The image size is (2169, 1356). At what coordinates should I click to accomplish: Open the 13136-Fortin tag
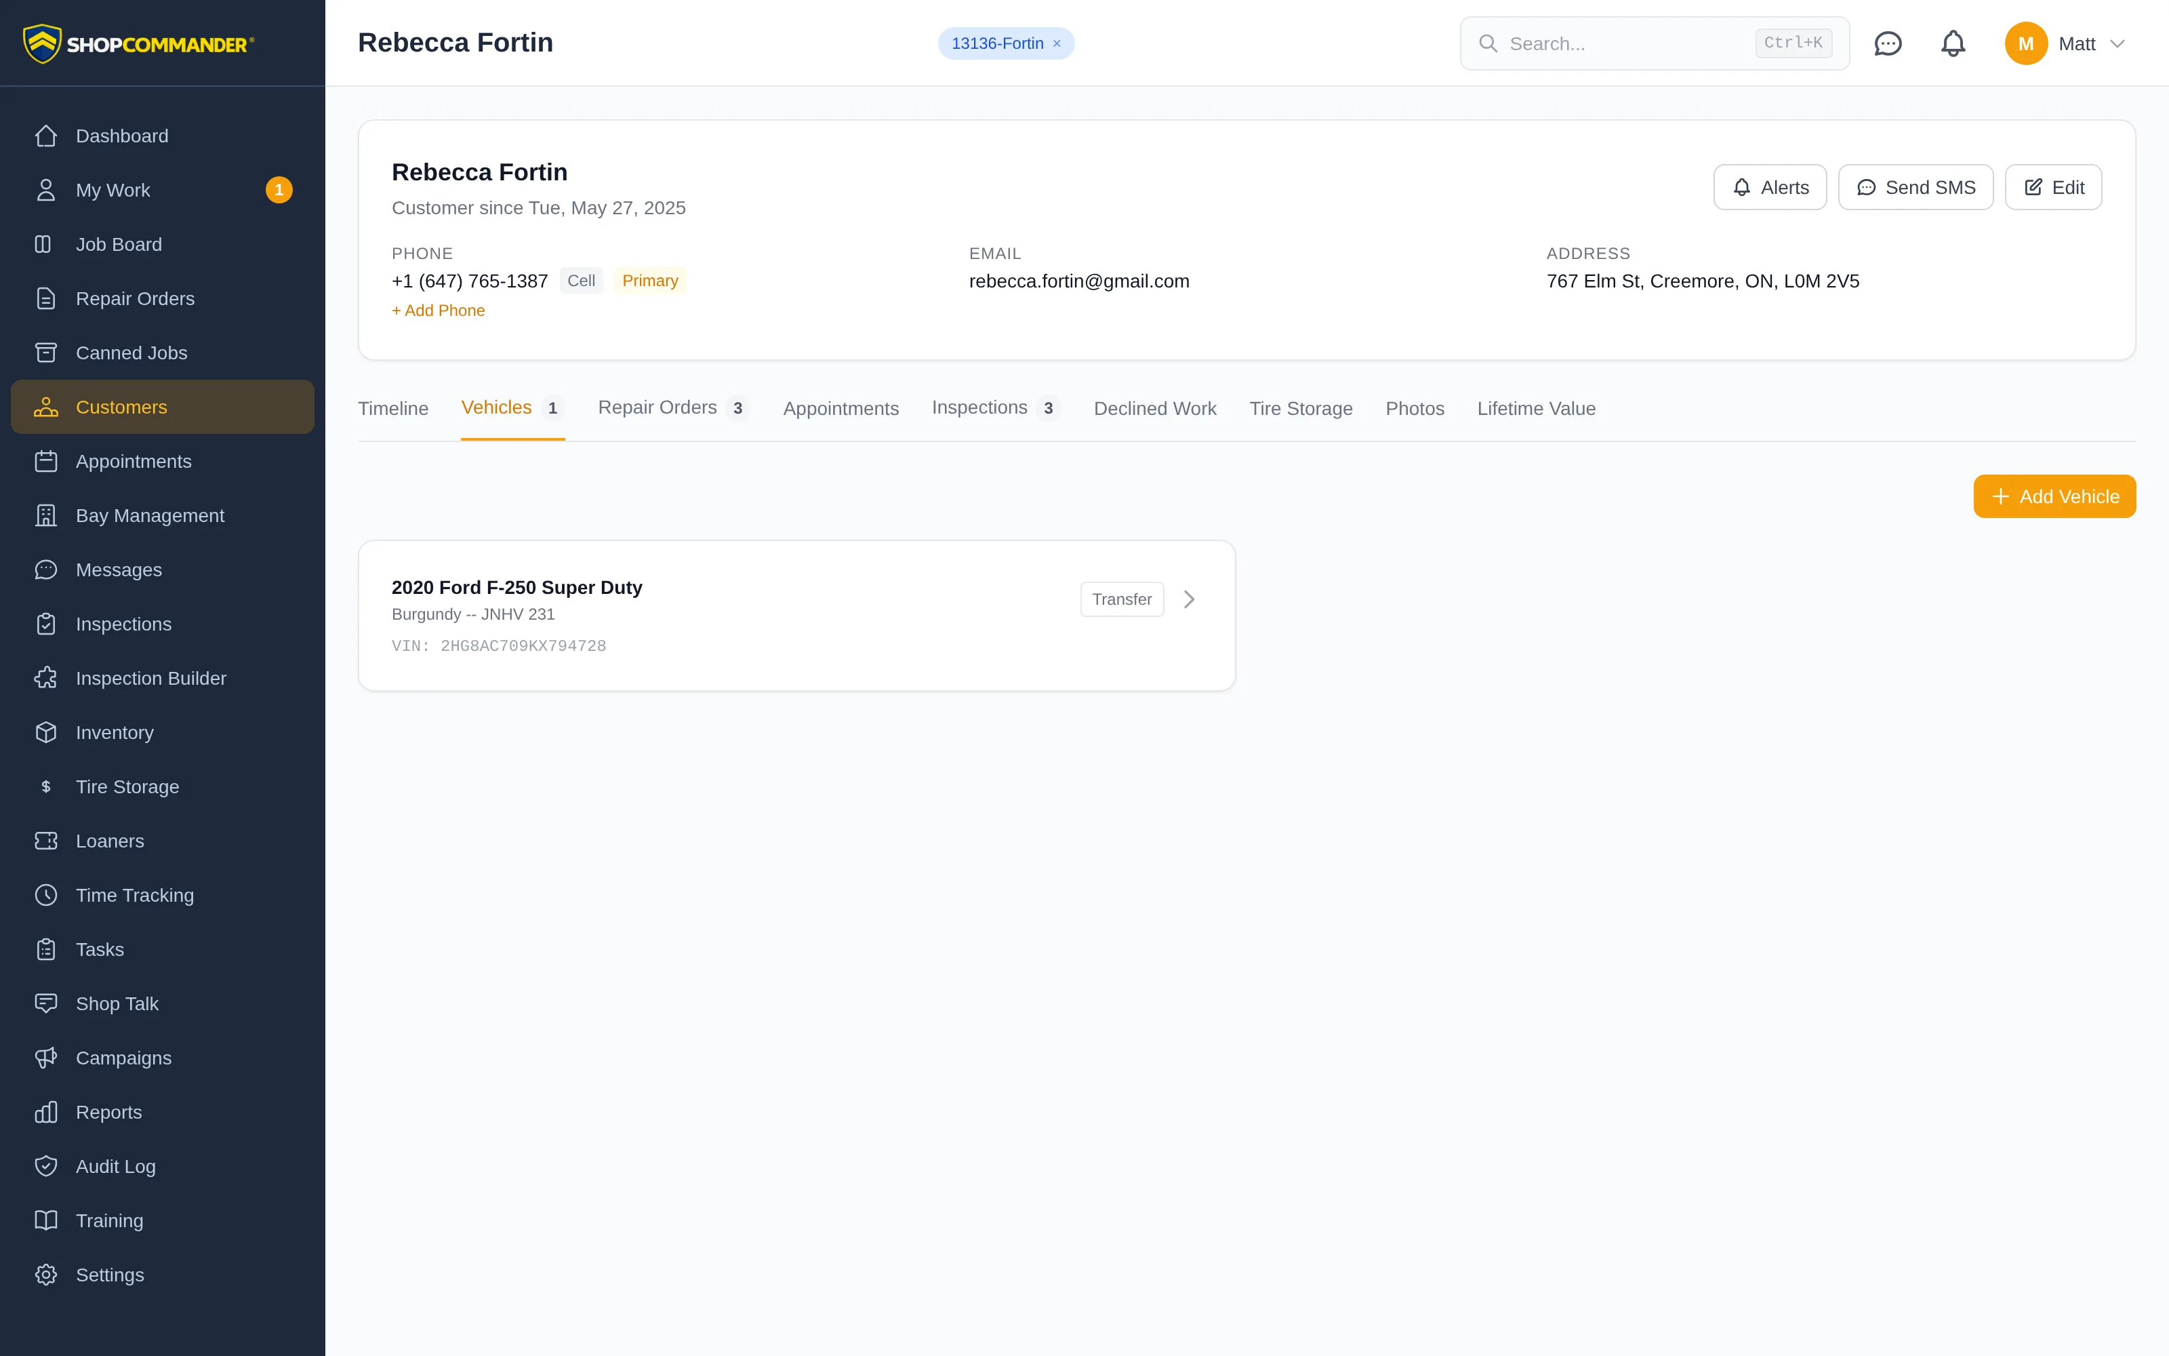(x=996, y=43)
